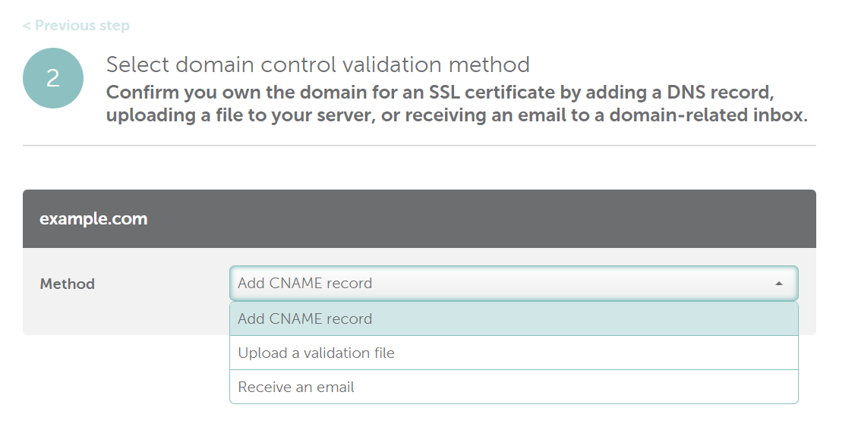Open the Method combo box field

click(x=514, y=283)
